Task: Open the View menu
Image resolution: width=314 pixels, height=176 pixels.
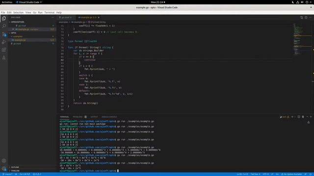Action: point(28,12)
